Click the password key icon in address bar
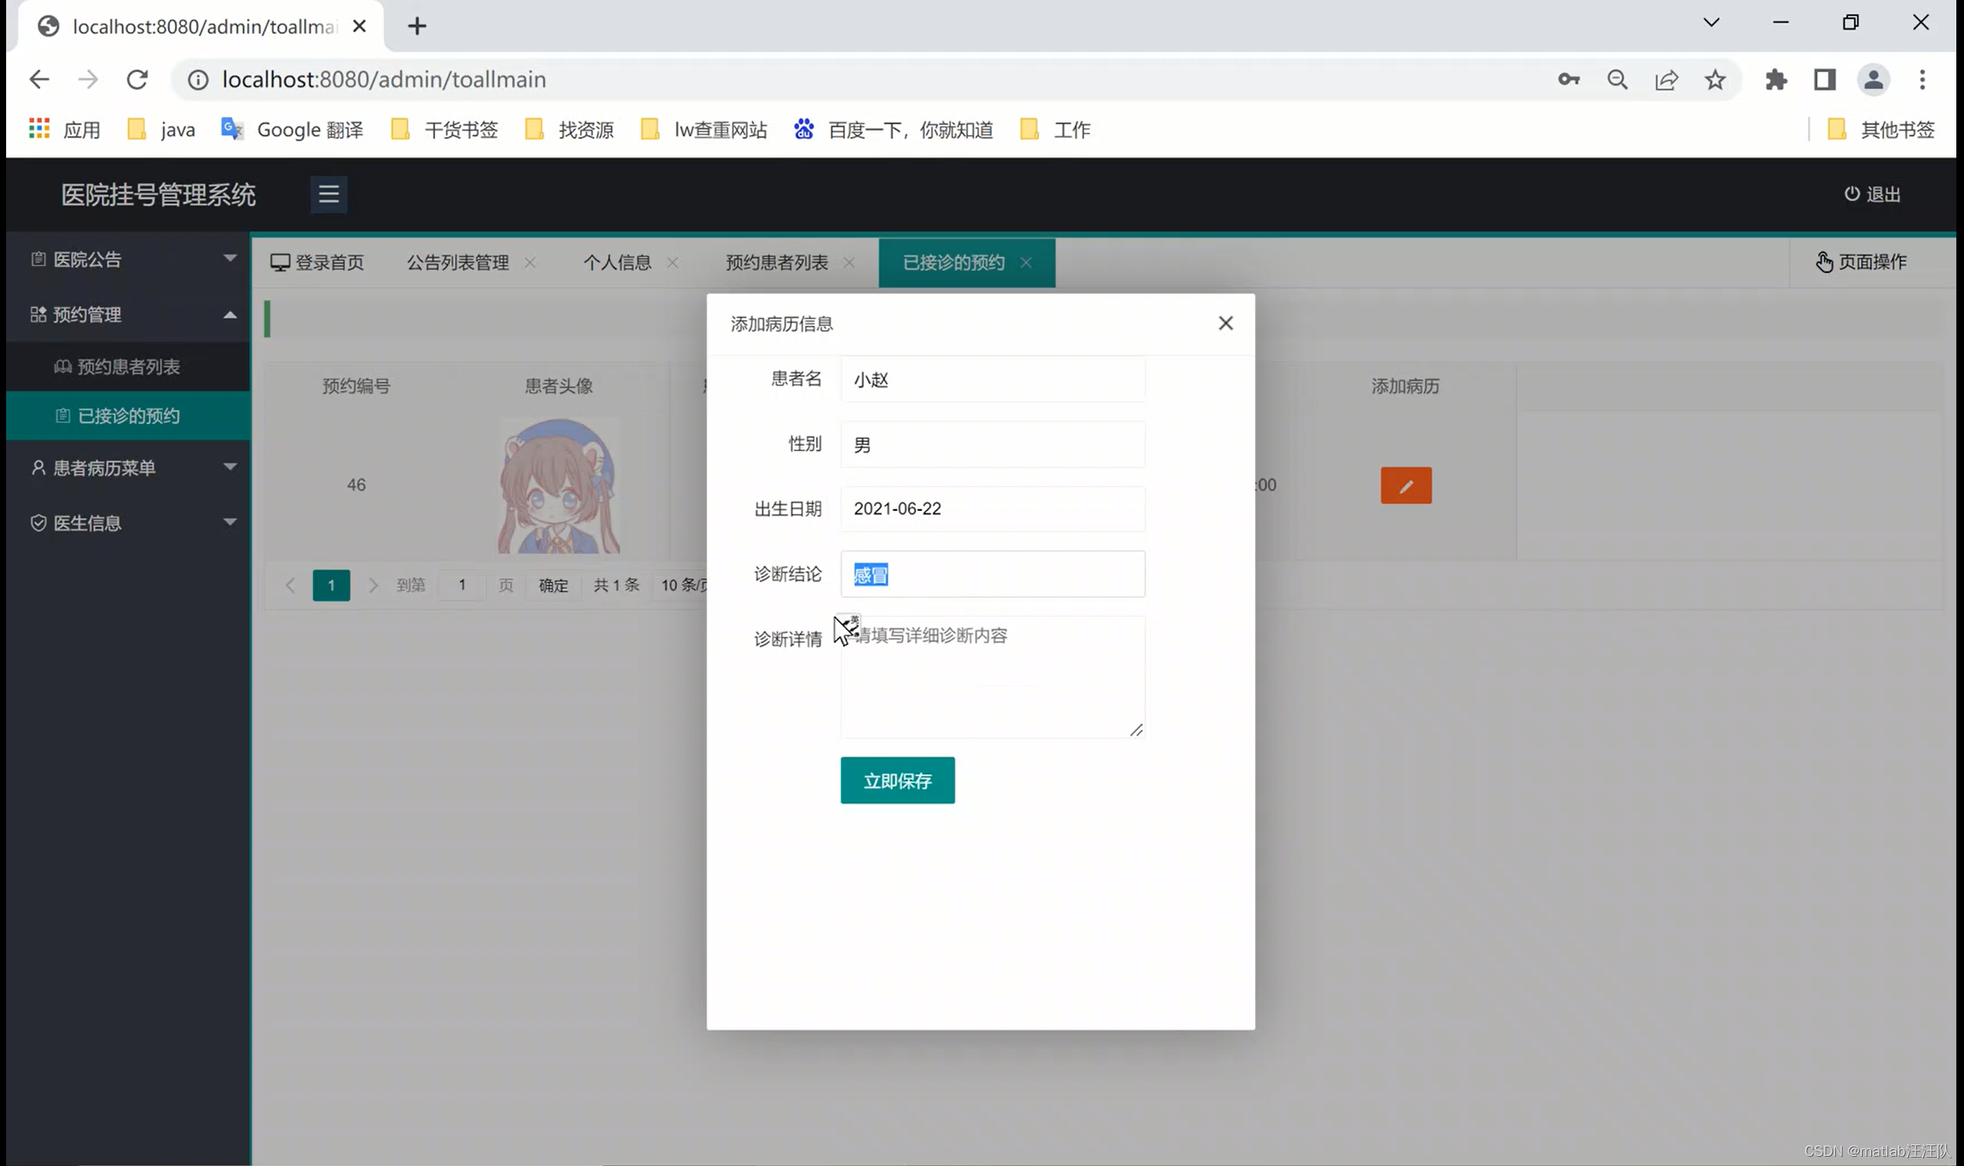 pyautogui.click(x=1568, y=79)
